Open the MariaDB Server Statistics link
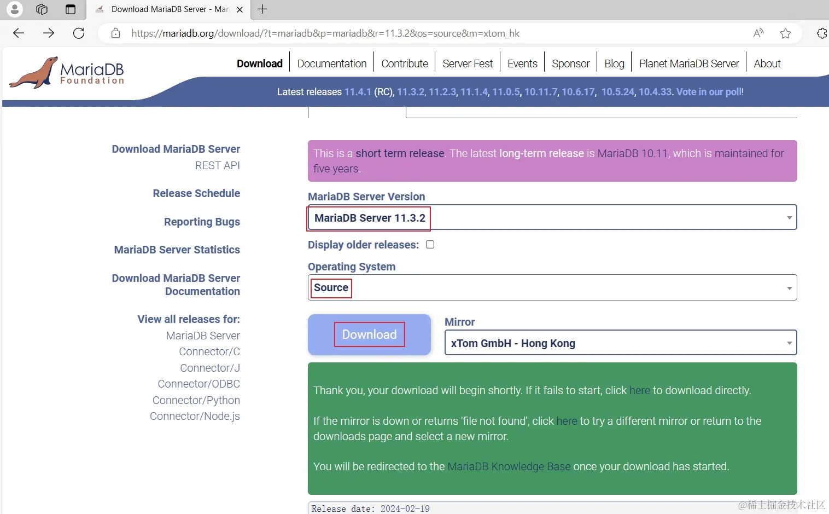The image size is (829, 514). click(x=177, y=250)
